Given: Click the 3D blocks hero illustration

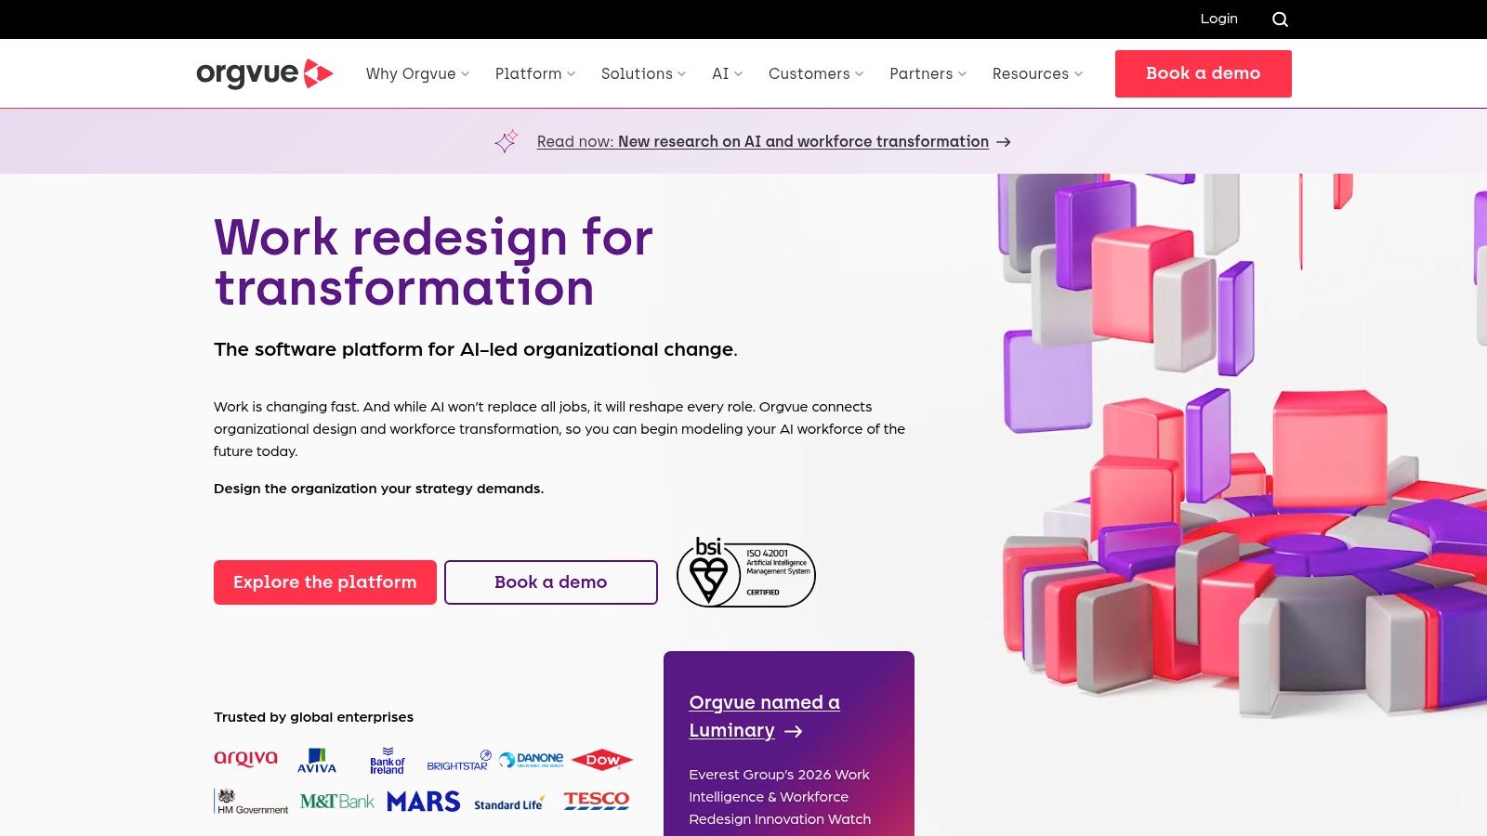Looking at the screenshot, I should 1241,446.
